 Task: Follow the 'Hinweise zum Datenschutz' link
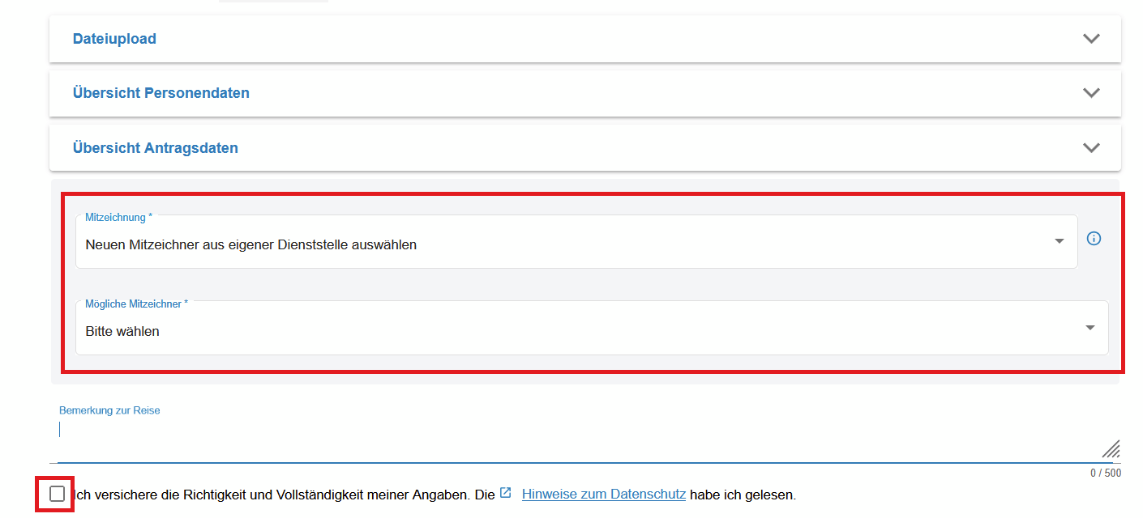[604, 495]
